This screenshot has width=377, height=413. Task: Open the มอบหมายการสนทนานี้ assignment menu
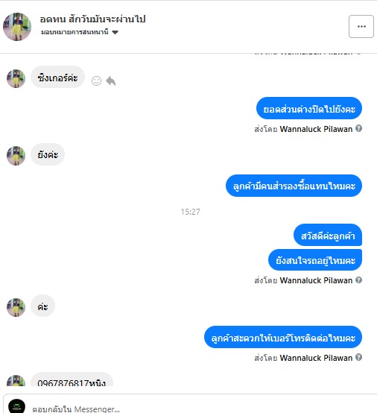point(80,32)
